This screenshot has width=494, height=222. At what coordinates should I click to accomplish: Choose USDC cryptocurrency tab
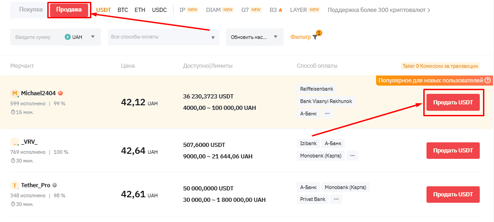tap(159, 10)
